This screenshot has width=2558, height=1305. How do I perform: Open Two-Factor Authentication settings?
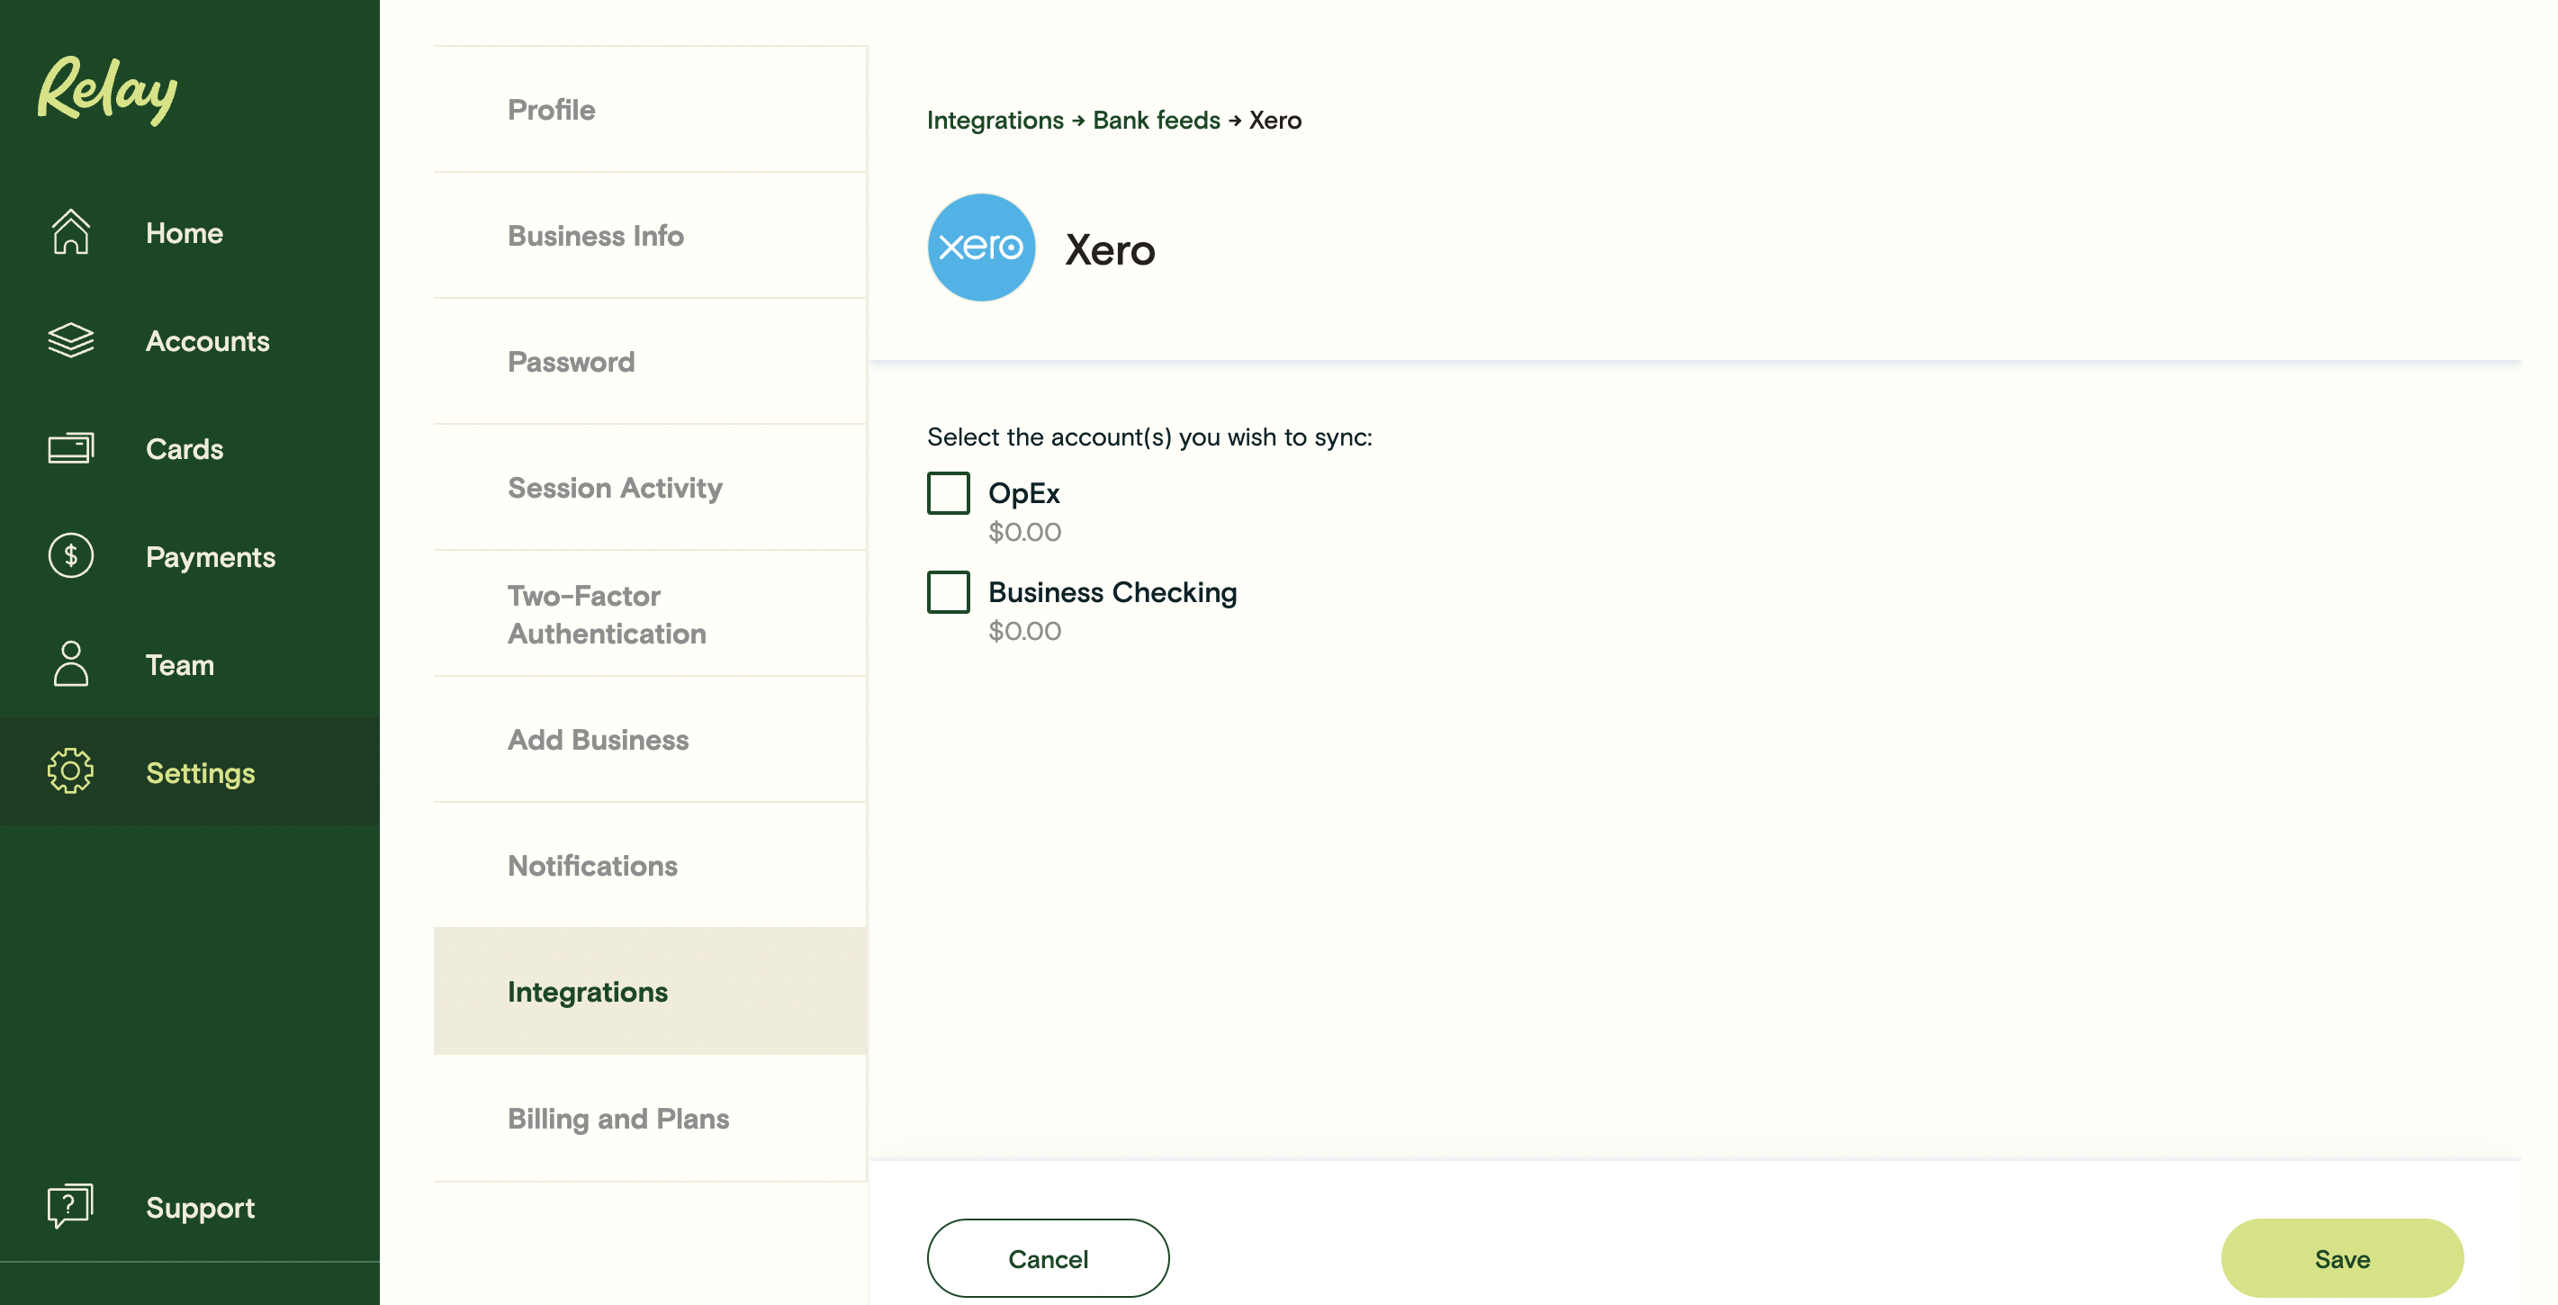point(650,614)
